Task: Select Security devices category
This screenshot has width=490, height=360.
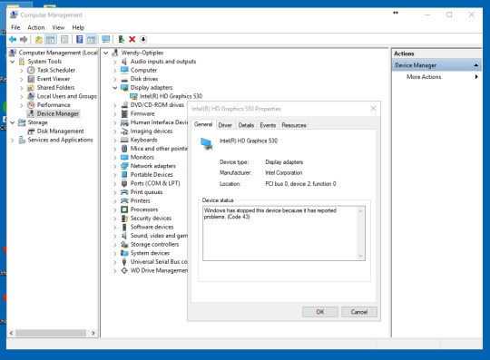Action: (151, 219)
